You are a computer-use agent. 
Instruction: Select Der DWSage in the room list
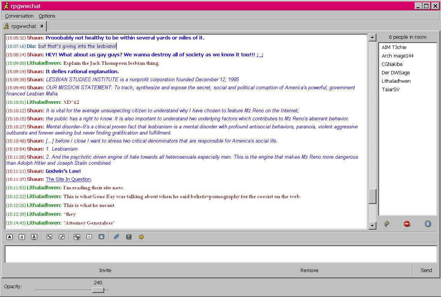395,73
